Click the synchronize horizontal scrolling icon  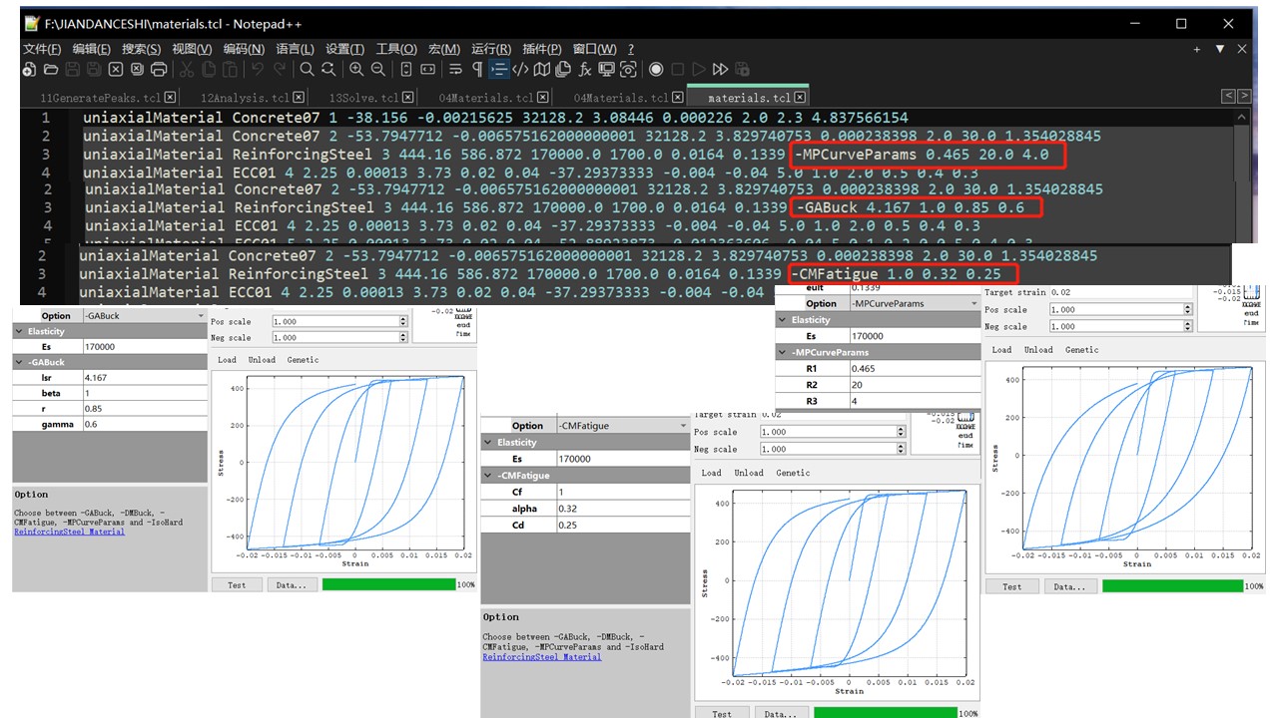[x=428, y=69]
